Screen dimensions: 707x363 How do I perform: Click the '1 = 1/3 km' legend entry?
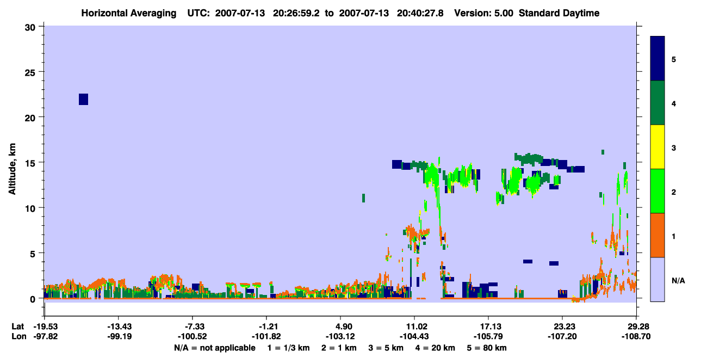[x=289, y=348]
